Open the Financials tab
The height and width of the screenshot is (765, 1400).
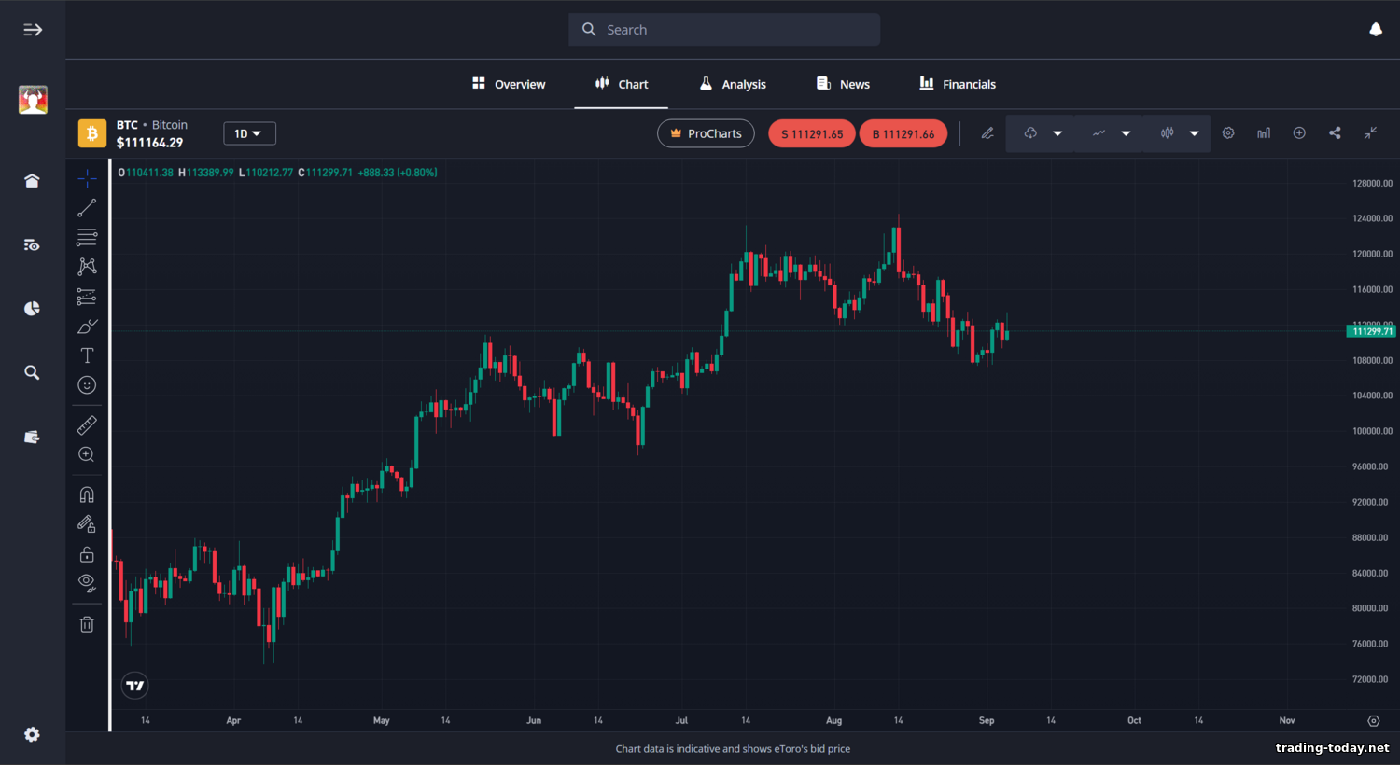pyautogui.click(x=957, y=84)
